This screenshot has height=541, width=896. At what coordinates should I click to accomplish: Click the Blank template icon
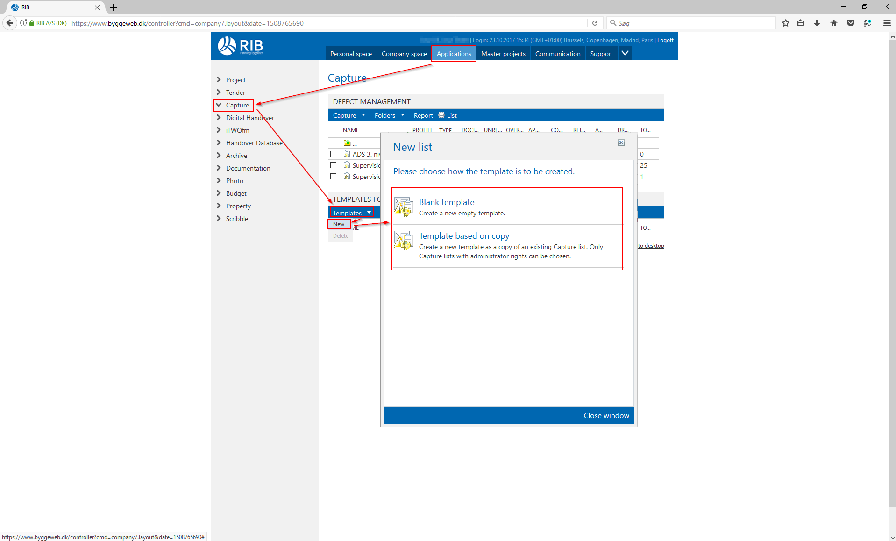403,207
